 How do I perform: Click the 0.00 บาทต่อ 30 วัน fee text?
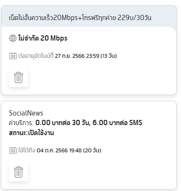pyautogui.click(x=63, y=123)
